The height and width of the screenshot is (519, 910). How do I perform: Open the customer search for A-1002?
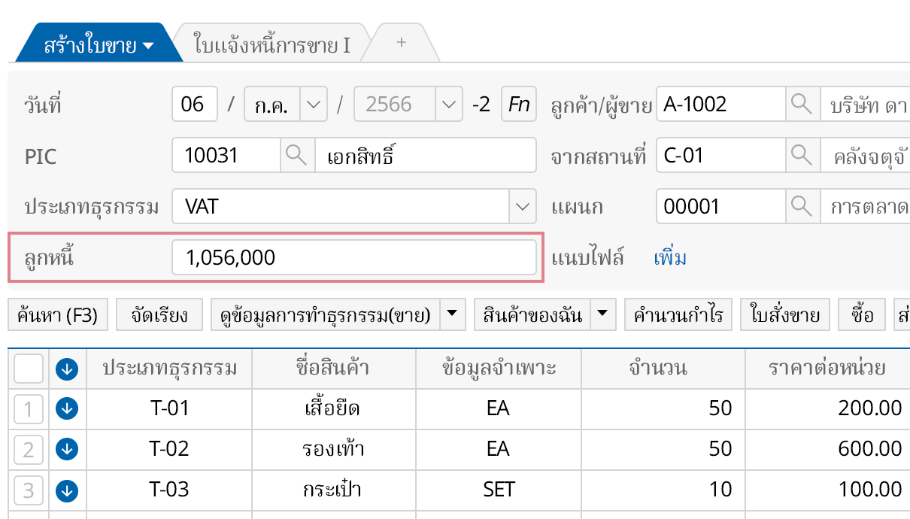(801, 104)
